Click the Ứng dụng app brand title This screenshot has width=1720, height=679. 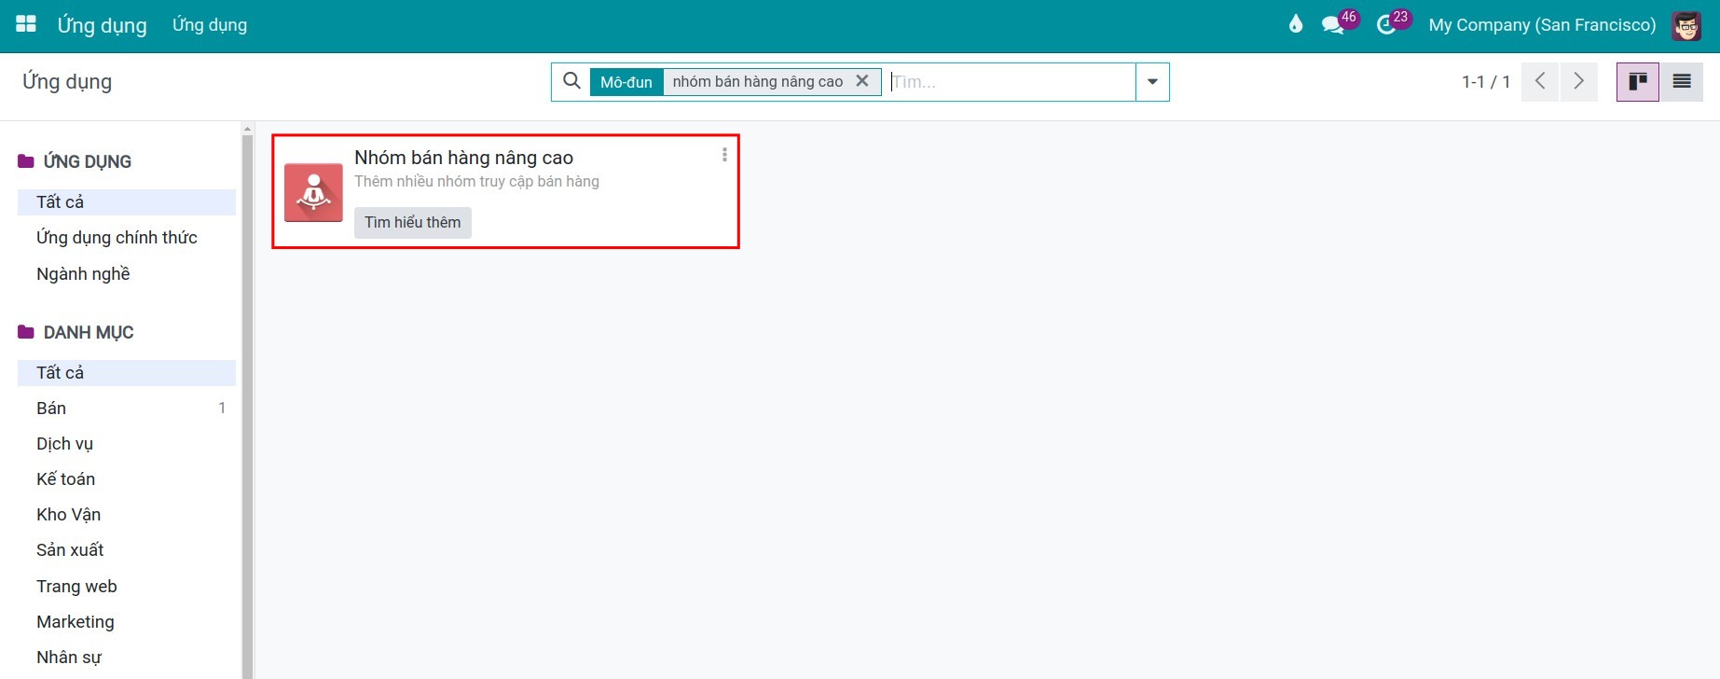pyautogui.click(x=103, y=25)
